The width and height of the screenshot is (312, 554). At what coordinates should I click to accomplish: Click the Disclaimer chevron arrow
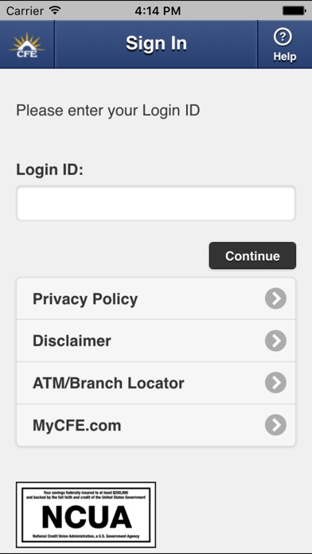click(275, 341)
